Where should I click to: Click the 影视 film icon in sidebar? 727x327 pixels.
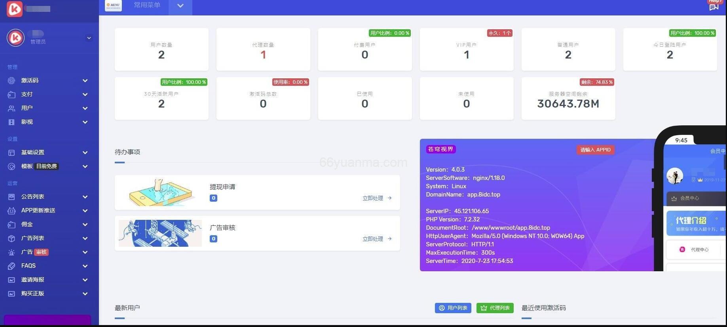point(11,122)
